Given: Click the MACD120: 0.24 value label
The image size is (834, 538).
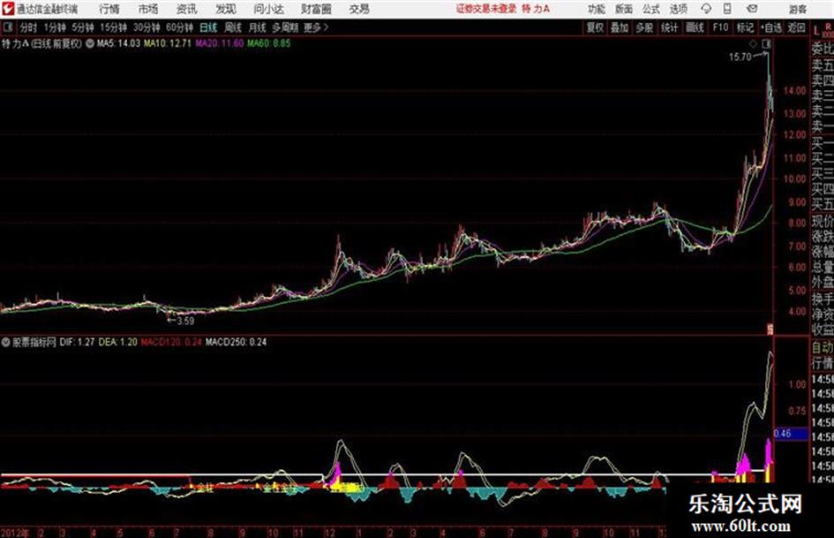Looking at the screenshot, I should (x=170, y=343).
